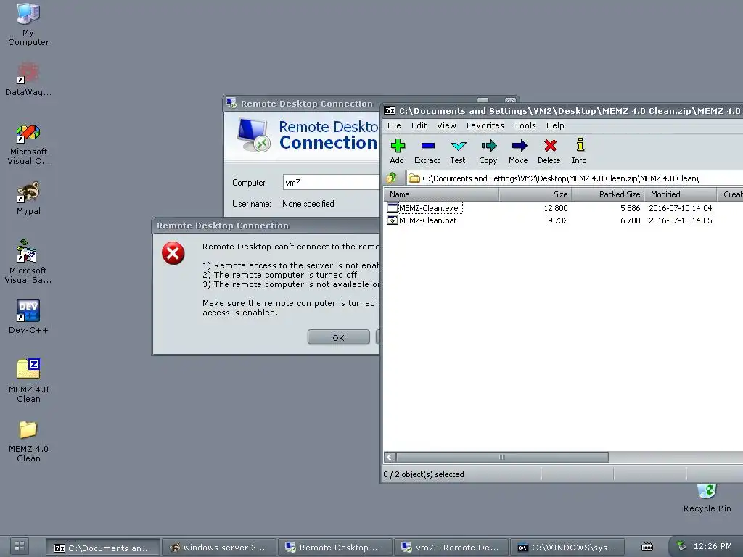This screenshot has height=557, width=743.
Task: Click the Computer field containing vm7
Action: click(x=331, y=182)
